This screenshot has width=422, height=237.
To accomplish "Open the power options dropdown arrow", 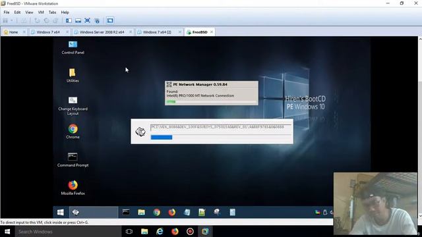I will tap(12, 20).
